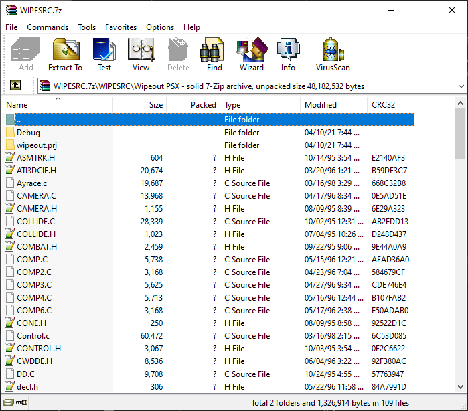Click the ASMTRK.H file icon
This screenshot has height=411, width=468.
10,157
